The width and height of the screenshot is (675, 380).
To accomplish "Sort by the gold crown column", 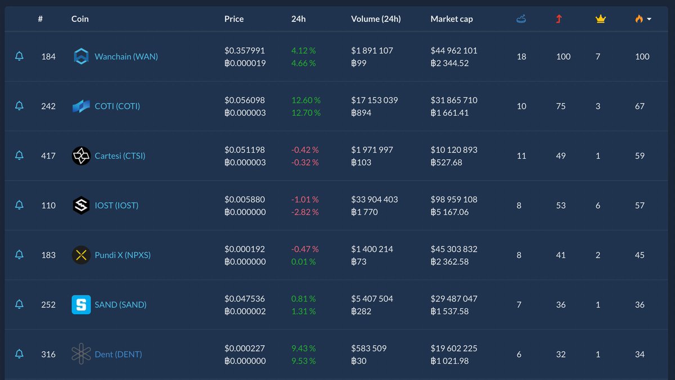I will (600, 19).
